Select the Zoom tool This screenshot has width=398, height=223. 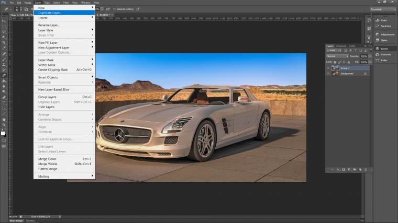click(4, 125)
